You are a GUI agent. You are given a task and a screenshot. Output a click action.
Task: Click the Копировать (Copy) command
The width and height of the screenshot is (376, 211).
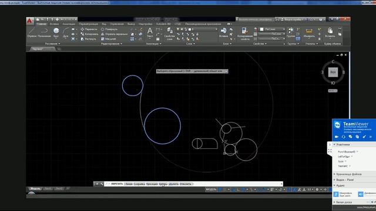click(89, 34)
